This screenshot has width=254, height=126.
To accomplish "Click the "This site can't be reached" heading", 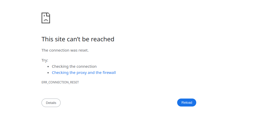I will click(78, 39).
